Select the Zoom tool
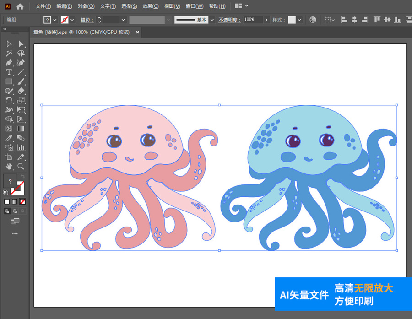 pyautogui.click(x=21, y=166)
